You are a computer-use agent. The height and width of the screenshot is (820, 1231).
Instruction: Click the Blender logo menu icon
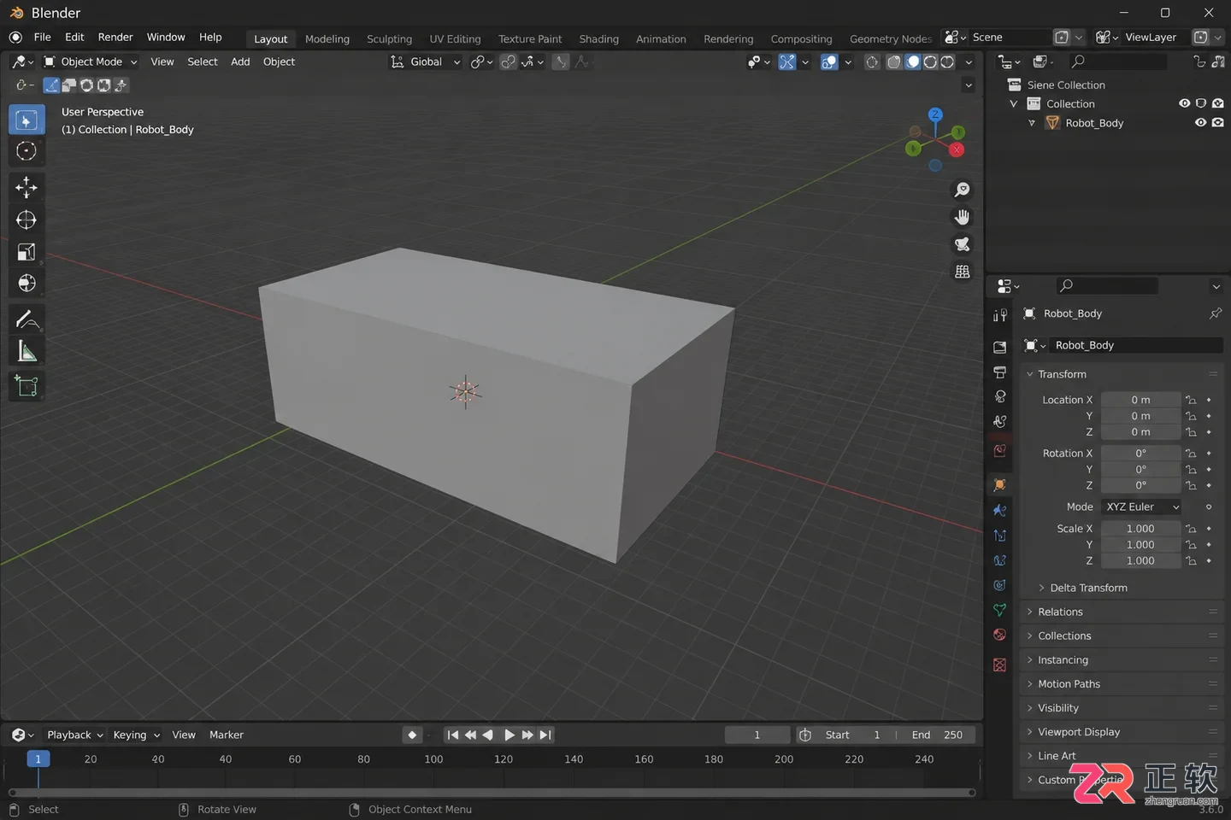(x=15, y=38)
